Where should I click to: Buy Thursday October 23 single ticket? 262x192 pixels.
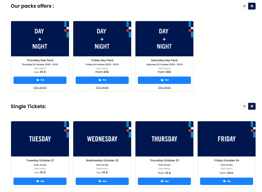(164, 181)
